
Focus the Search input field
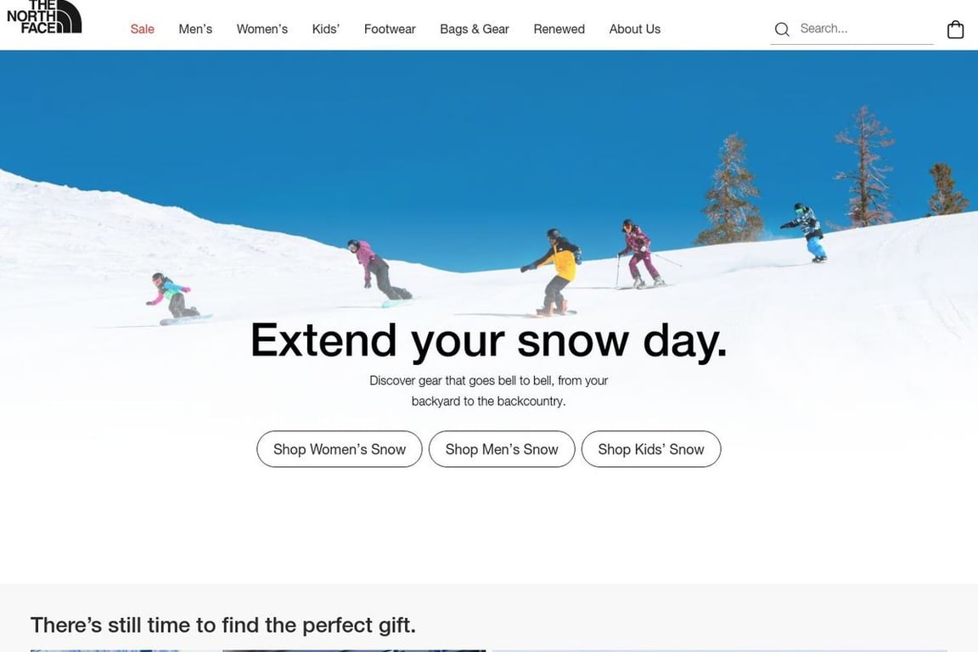[x=866, y=29]
